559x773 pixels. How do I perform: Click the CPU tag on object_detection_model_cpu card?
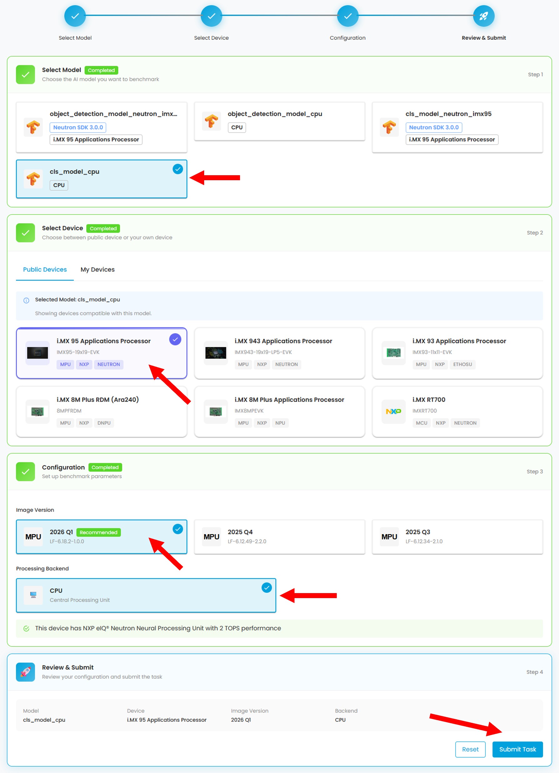tap(237, 127)
